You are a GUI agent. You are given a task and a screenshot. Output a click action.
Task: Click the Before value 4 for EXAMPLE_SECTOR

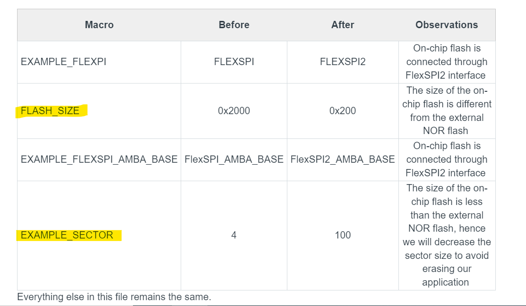coord(234,235)
